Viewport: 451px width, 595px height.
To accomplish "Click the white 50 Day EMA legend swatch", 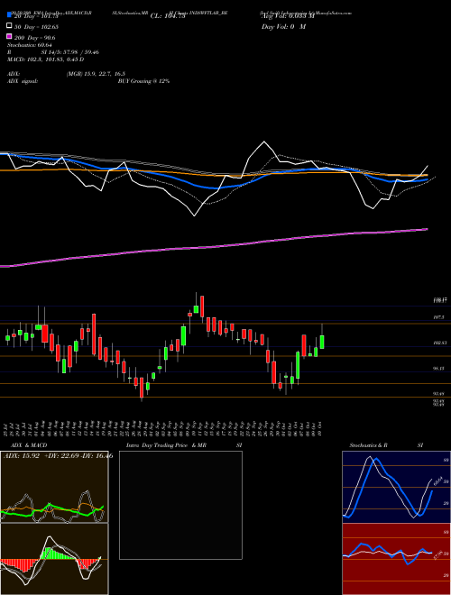I will point(9,25).
